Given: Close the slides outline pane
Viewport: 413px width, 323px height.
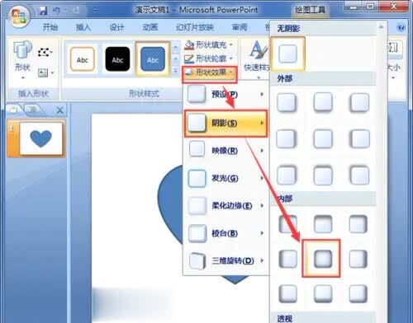Looking at the screenshot, I should pyautogui.click(x=59, y=110).
